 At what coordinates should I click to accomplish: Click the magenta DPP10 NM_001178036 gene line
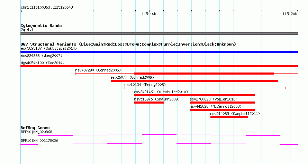[159, 144]
